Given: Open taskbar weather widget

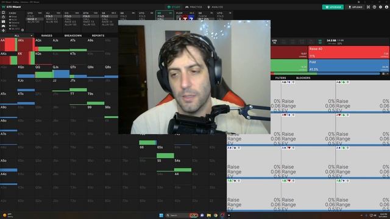Looking at the screenshot, I should (7, 215).
